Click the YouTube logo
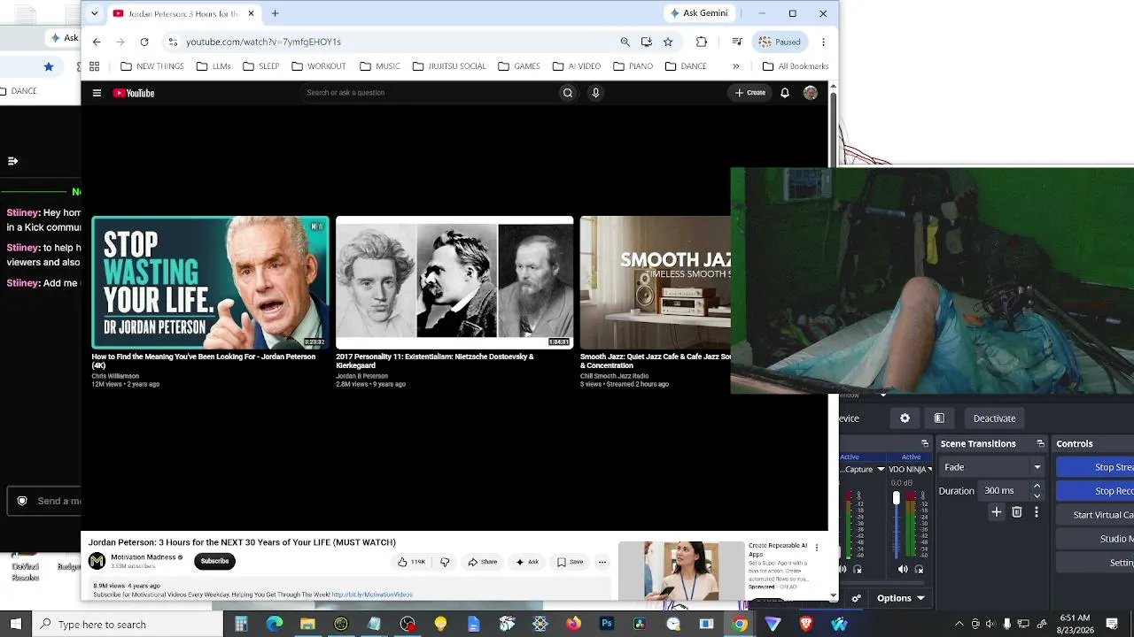1134x637 pixels. pyautogui.click(x=134, y=93)
